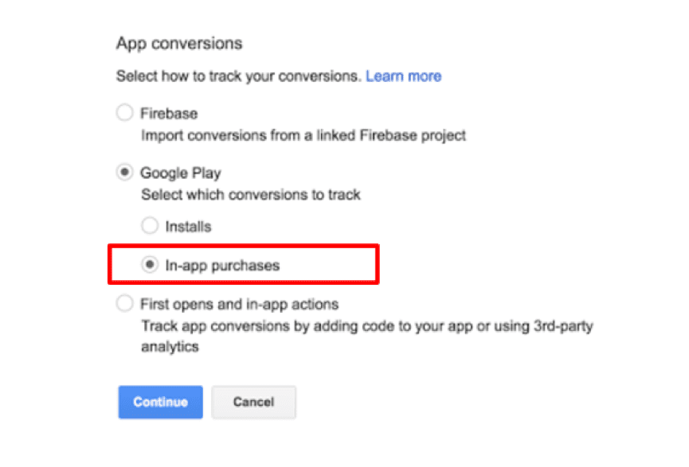Select the Firebase radio button
Screen dimensions: 689x467
(x=124, y=113)
